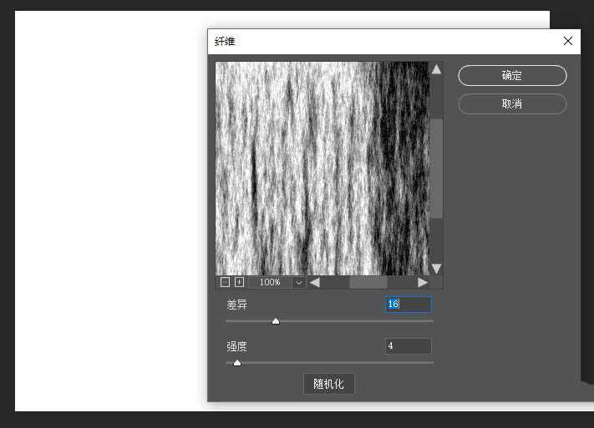Click the 100% zoom level field

pyautogui.click(x=270, y=283)
